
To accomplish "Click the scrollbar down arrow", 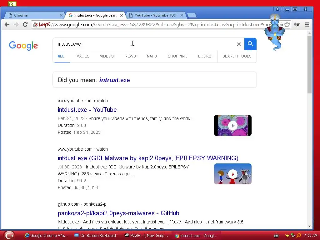I will [310, 226].
